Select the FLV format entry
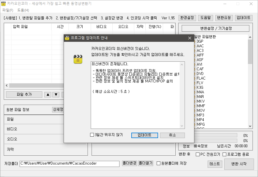This screenshot has height=177, width=258. [200, 83]
